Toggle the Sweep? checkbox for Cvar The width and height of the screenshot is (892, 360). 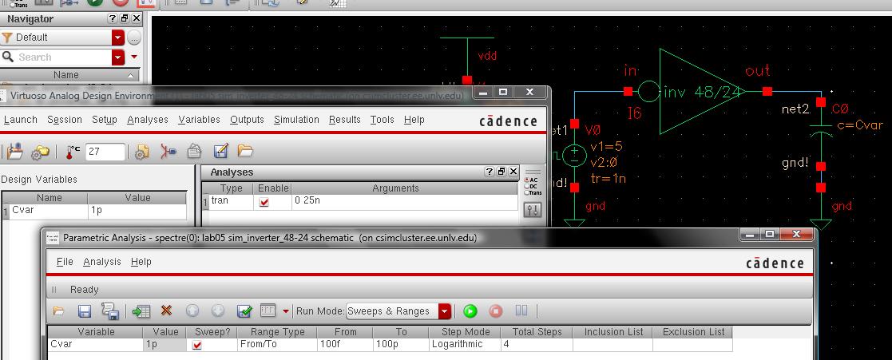click(196, 345)
